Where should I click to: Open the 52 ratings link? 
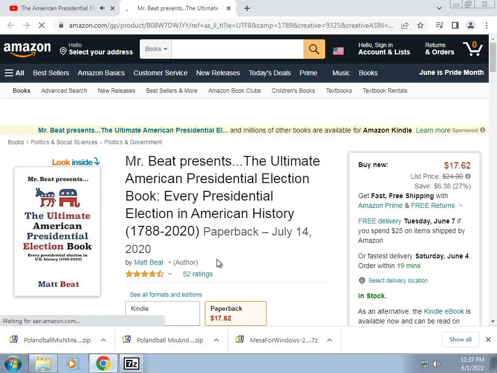tap(198, 274)
